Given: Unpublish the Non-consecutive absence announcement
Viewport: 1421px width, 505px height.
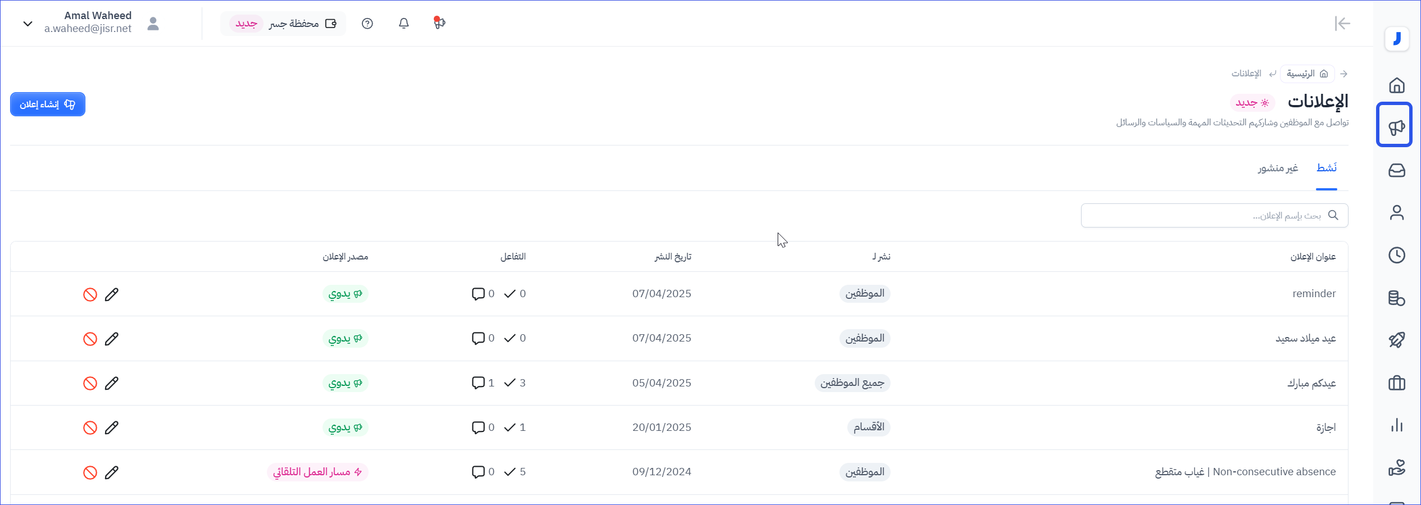Looking at the screenshot, I should pyautogui.click(x=90, y=472).
